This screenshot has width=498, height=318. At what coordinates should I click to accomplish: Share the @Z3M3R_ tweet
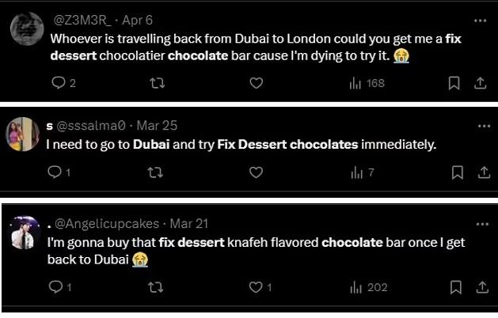[479, 82]
